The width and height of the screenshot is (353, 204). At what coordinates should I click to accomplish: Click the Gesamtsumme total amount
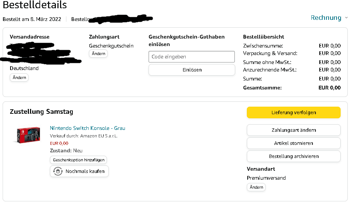[x=329, y=88]
